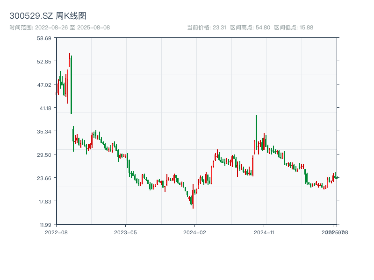The image size is (374, 280).
Task: Click the 区间低点 15.88 label
Action: 294,28
